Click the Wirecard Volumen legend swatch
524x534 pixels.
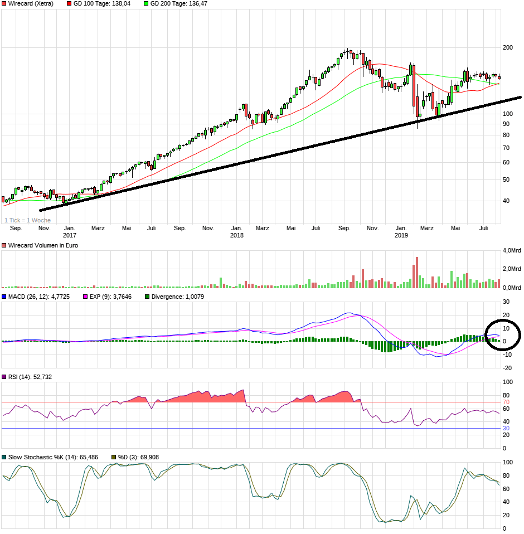point(4,246)
